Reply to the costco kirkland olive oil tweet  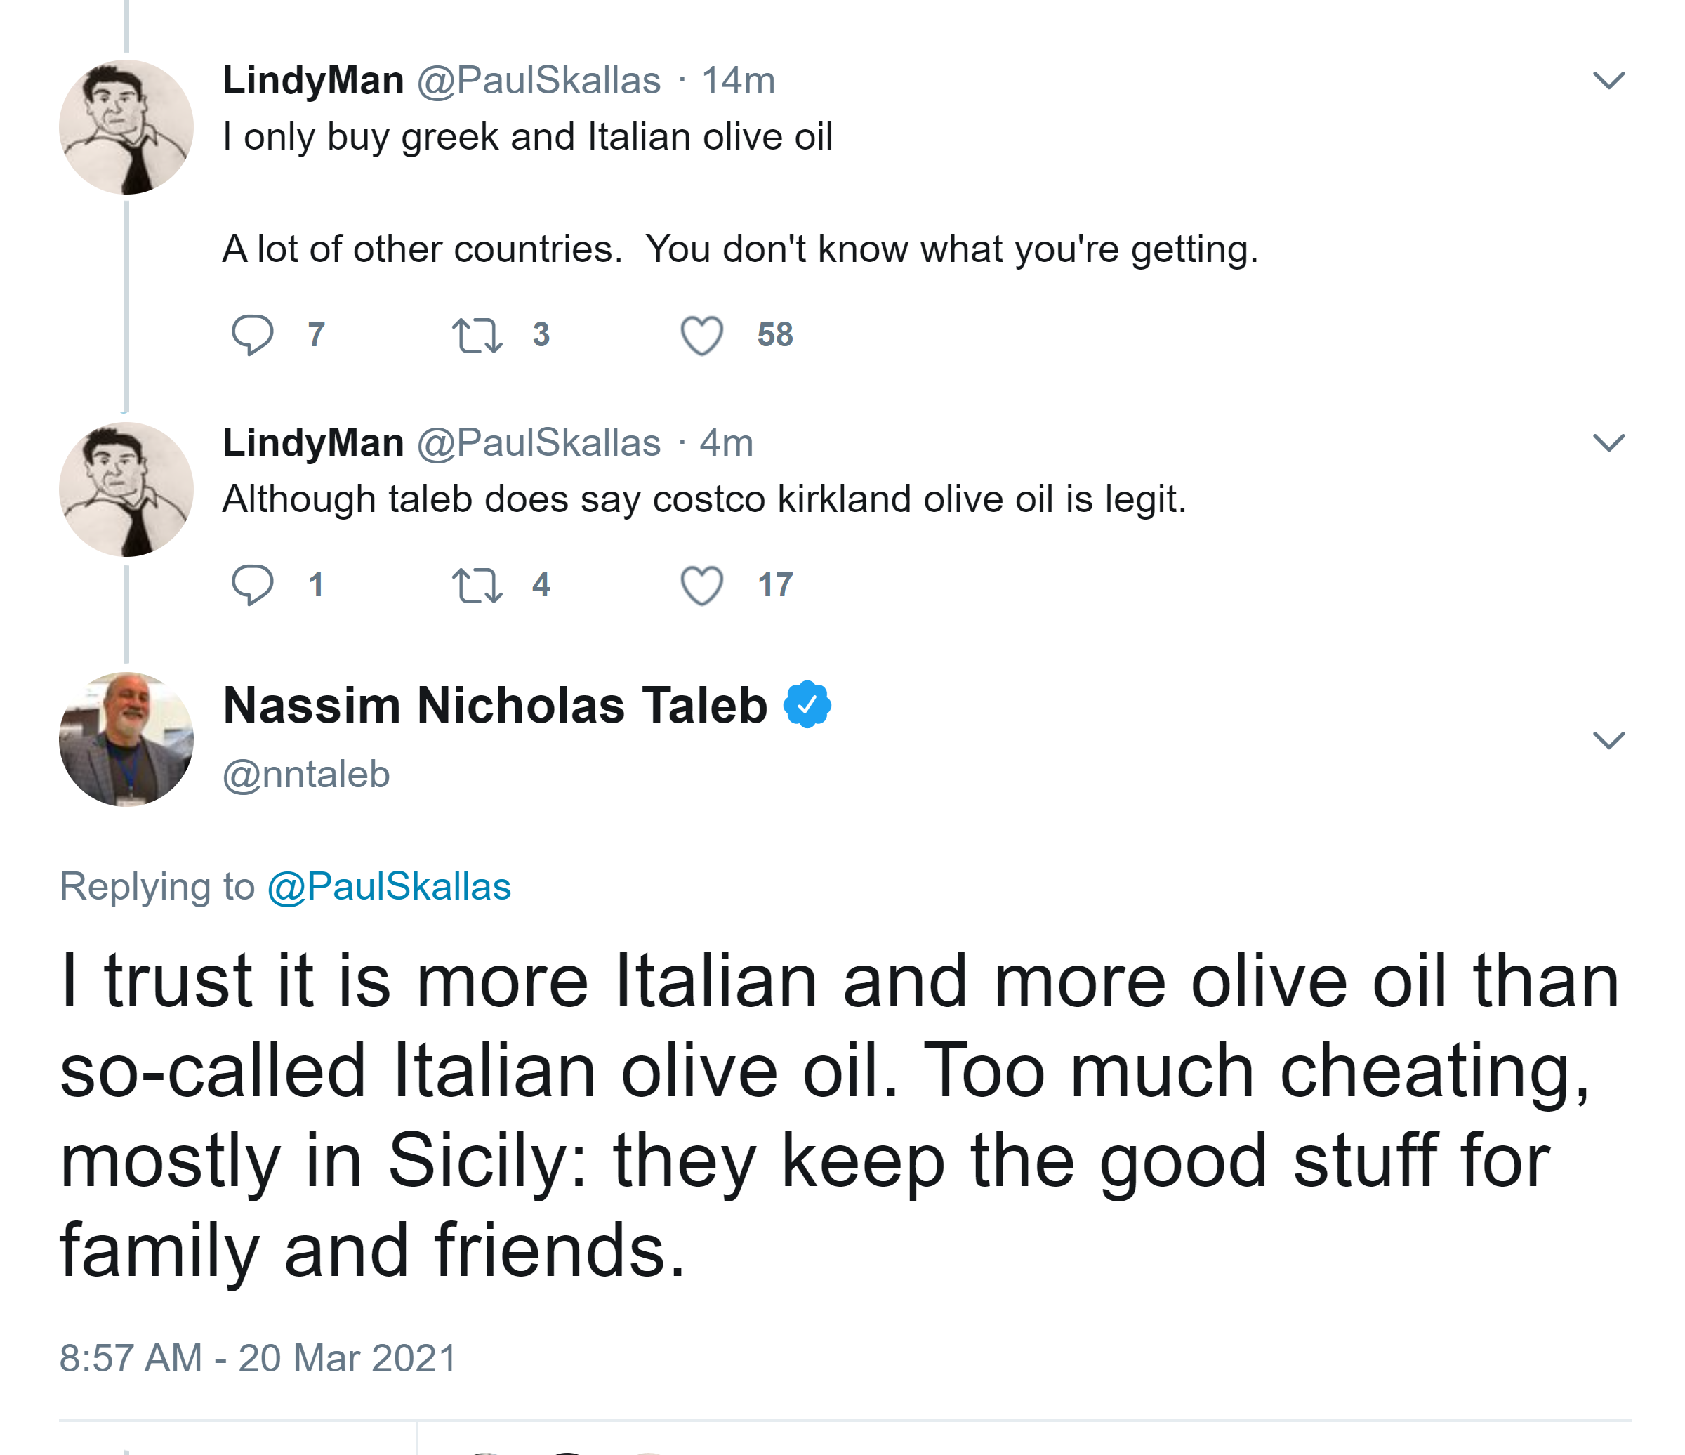tap(252, 584)
